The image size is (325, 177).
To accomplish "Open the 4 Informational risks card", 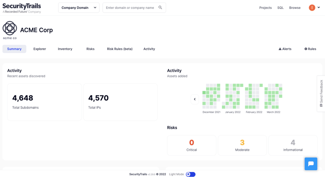I will 293,145.
